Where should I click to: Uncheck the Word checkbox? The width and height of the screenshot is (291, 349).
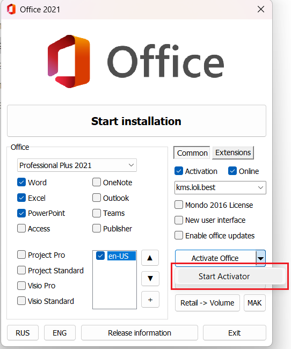pyautogui.click(x=21, y=183)
